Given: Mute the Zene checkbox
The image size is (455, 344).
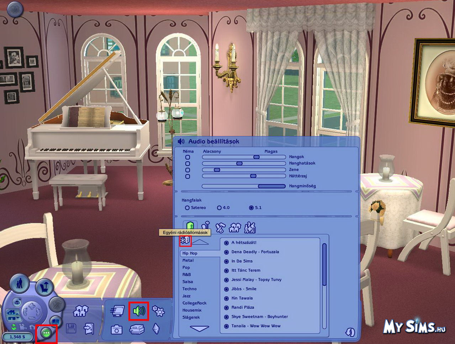Looking at the screenshot, I should click(x=187, y=170).
